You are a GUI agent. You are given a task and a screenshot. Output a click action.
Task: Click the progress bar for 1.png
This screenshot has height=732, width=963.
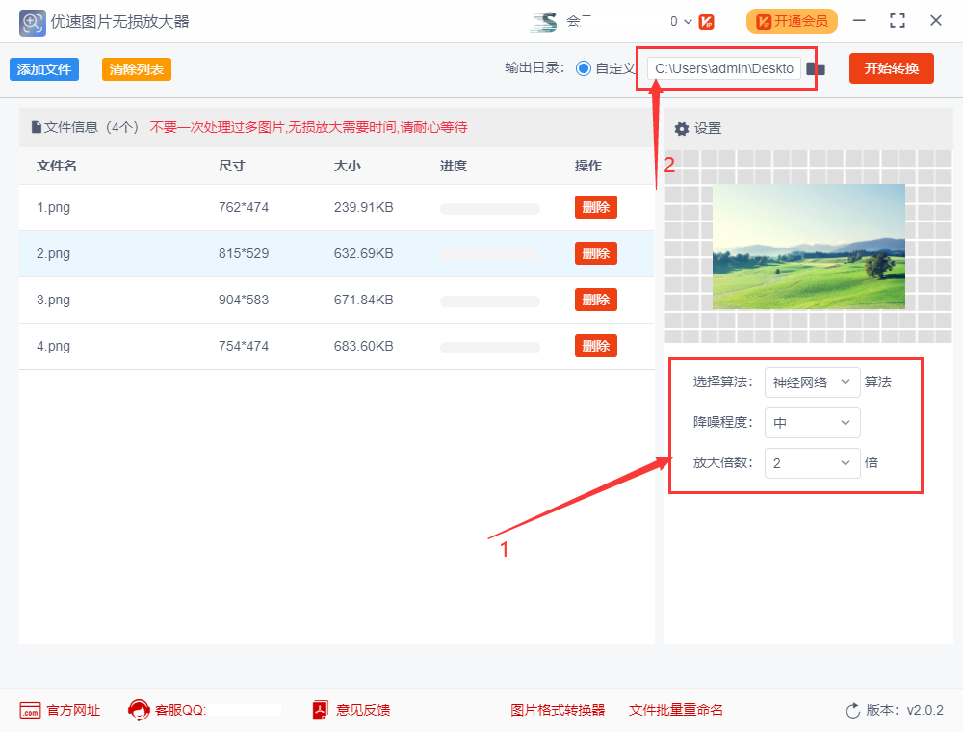pos(490,209)
